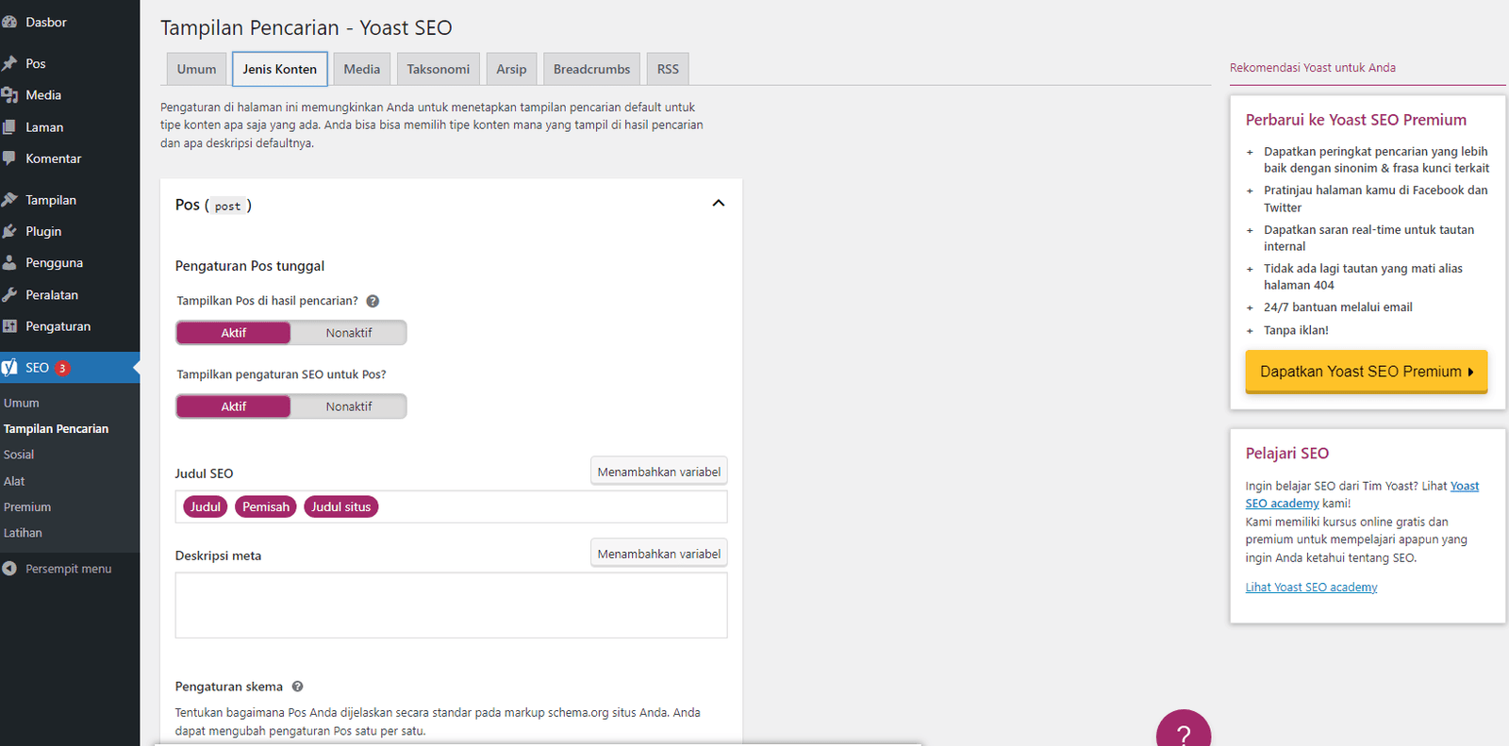Click help icon beside Pengaturan skema

pos(297,687)
